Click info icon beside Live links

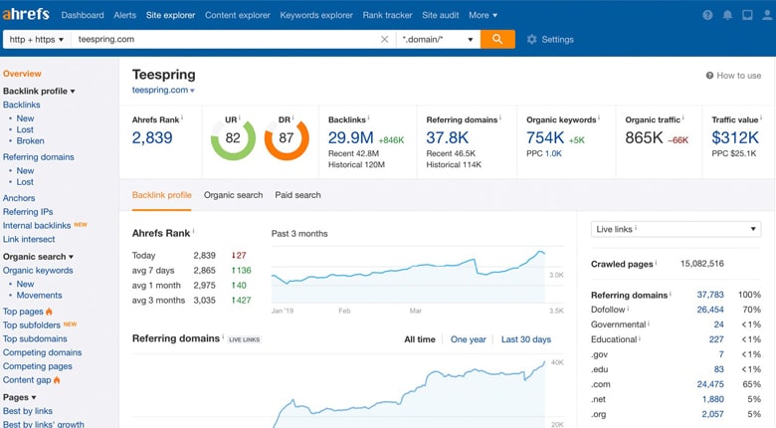[x=636, y=228]
